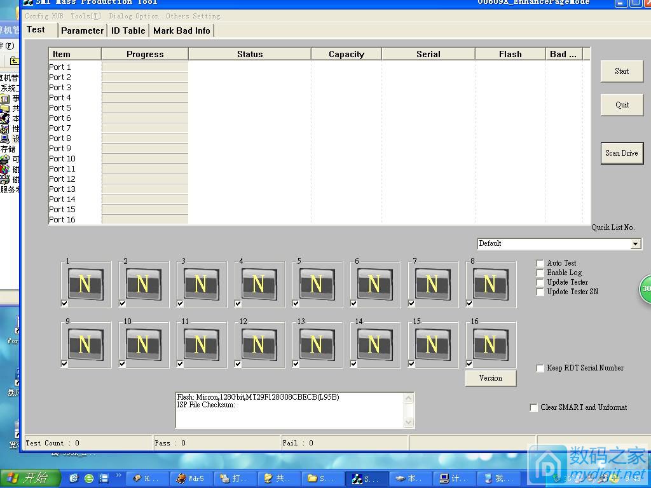
Task: Select the Port 10 row
Action: pyautogui.click(x=319, y=158)
